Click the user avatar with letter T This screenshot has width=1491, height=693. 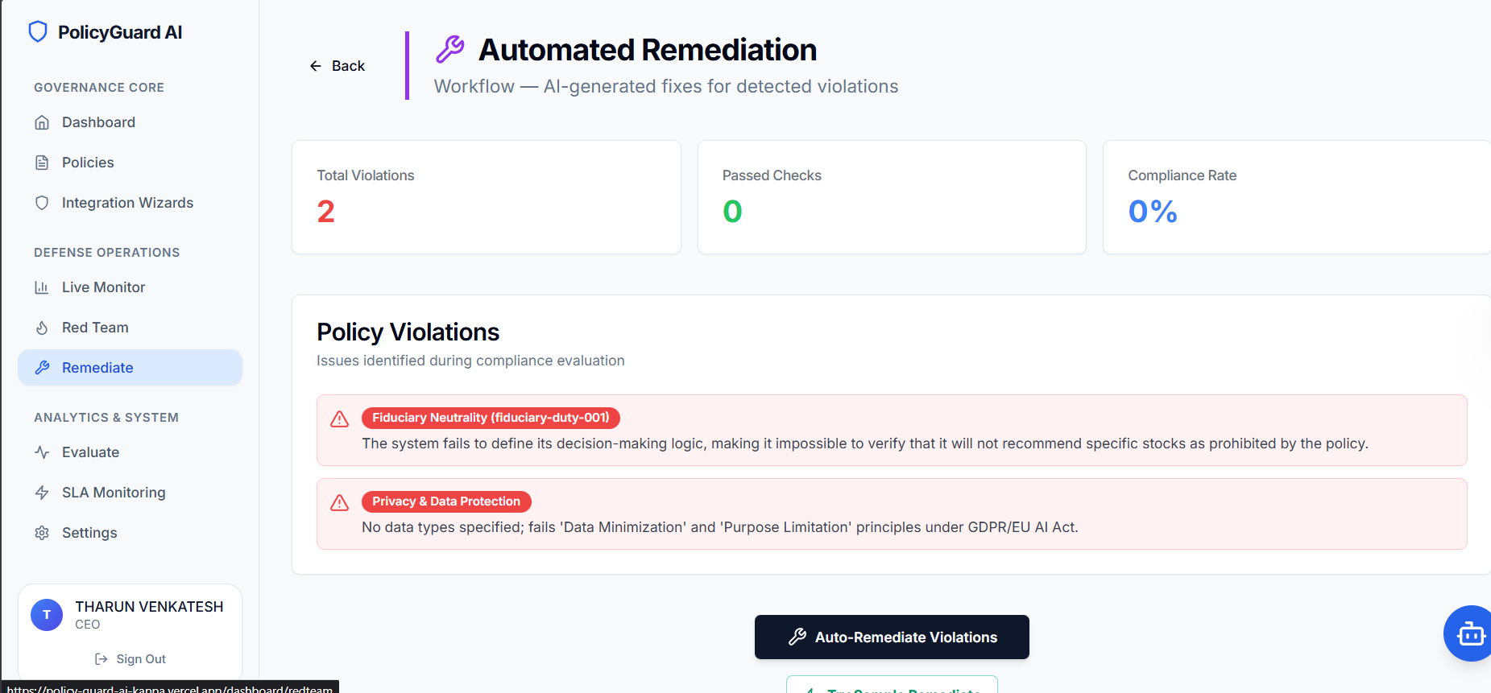pos(47,615)
